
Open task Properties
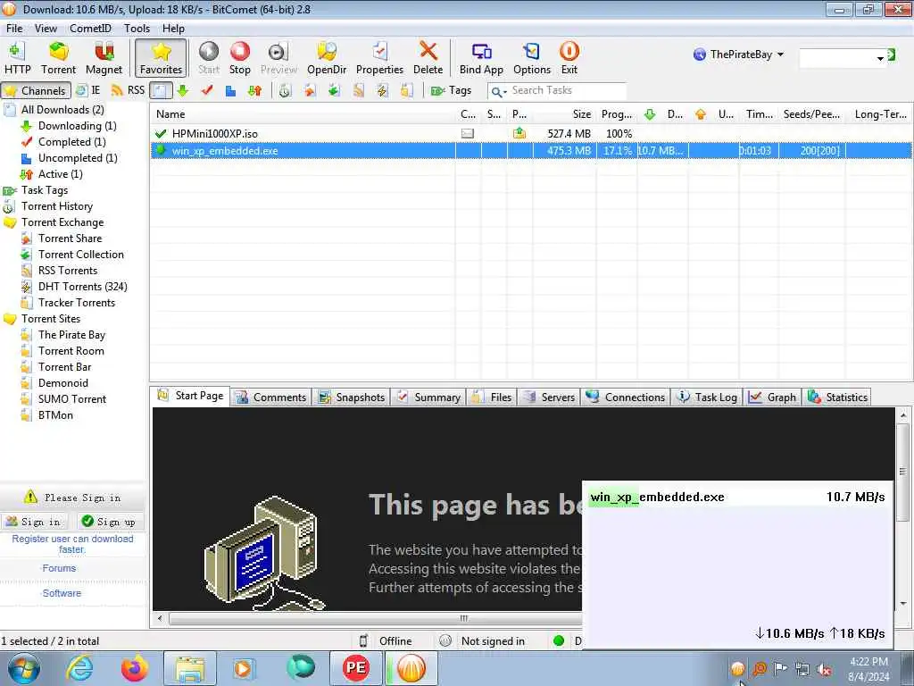[379, 58]
